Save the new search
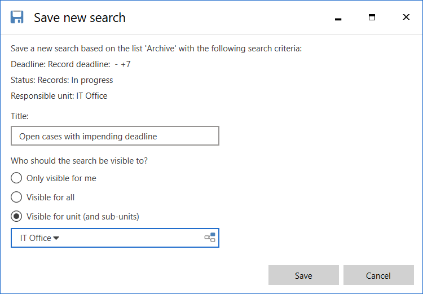Viewport: 423px width, 294px height. (x=303, y=275)
